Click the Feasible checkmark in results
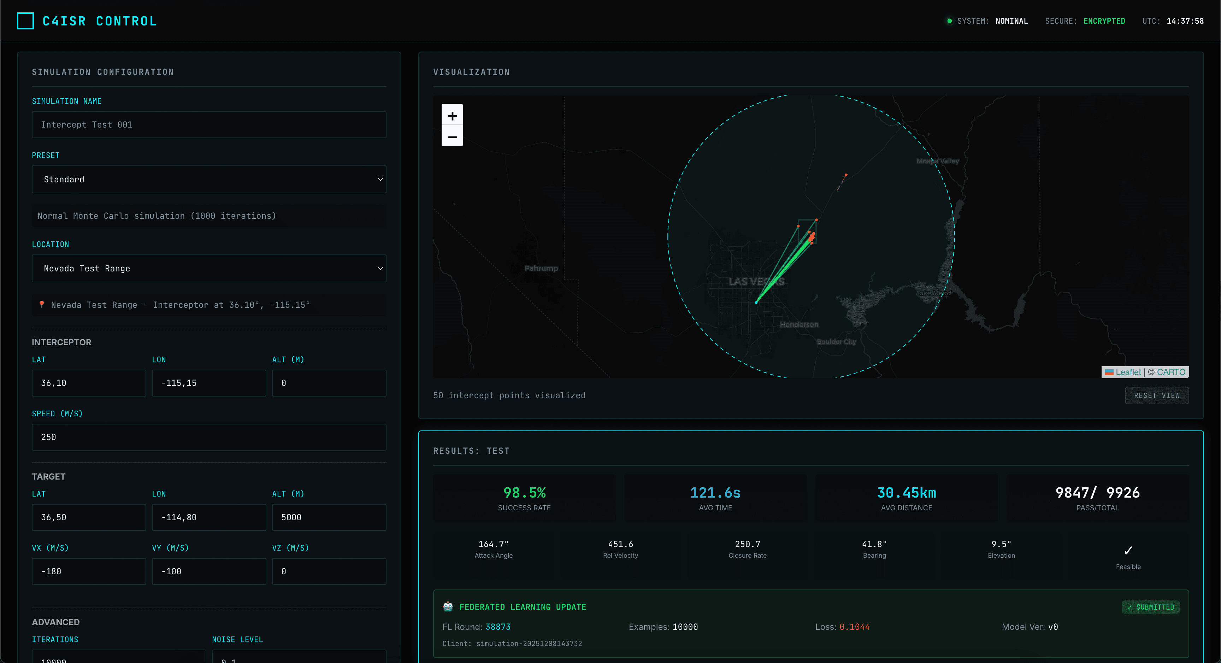 [1128, 550]
